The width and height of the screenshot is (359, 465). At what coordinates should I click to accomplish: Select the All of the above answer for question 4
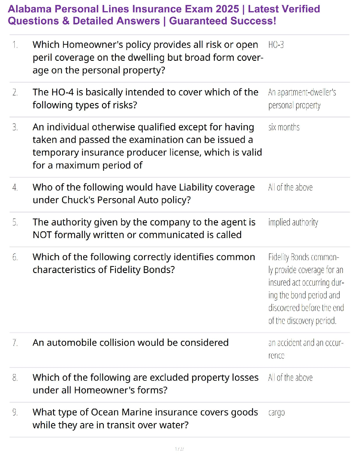[x=290, y=188]
